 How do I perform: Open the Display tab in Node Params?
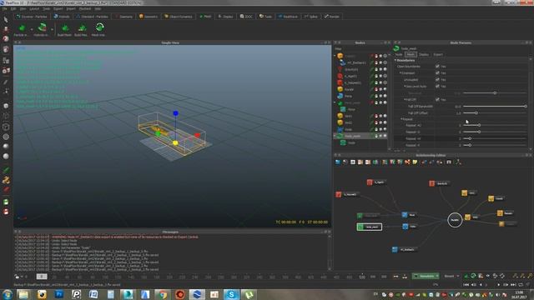[x=424, y=54]
